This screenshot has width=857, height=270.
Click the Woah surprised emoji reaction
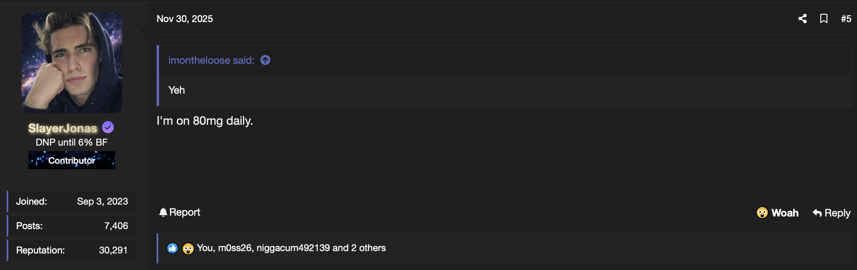point(762,213)
